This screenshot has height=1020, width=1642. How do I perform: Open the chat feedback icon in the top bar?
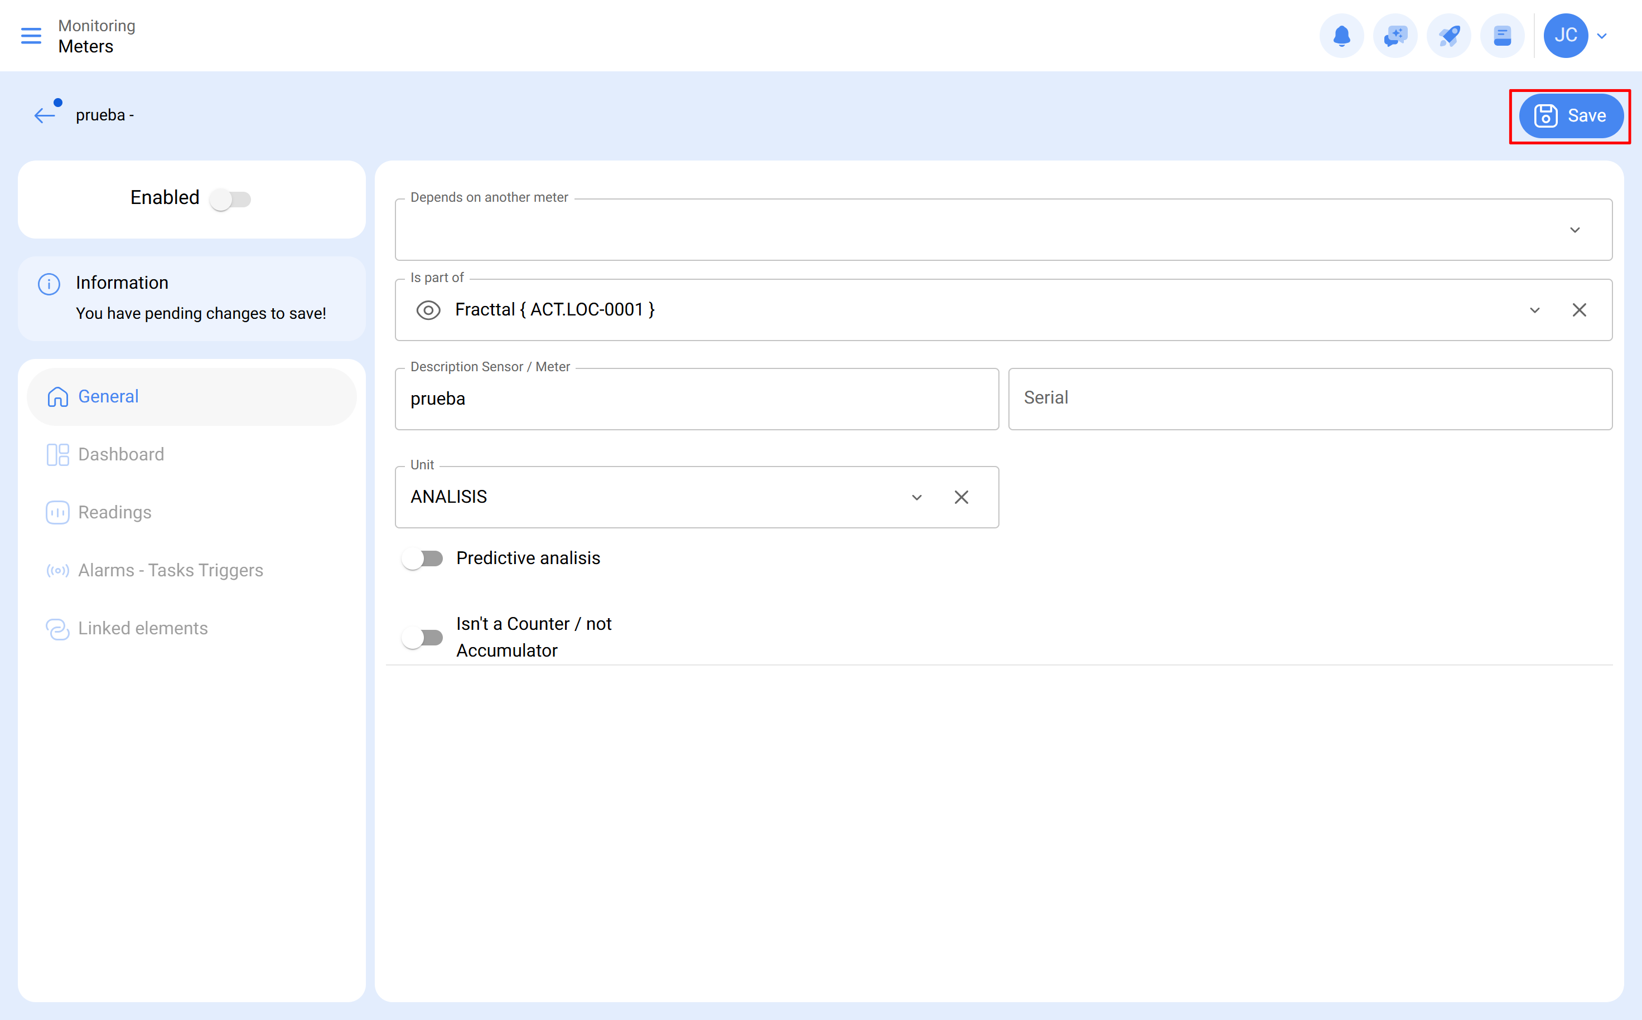coord(1395,36)
